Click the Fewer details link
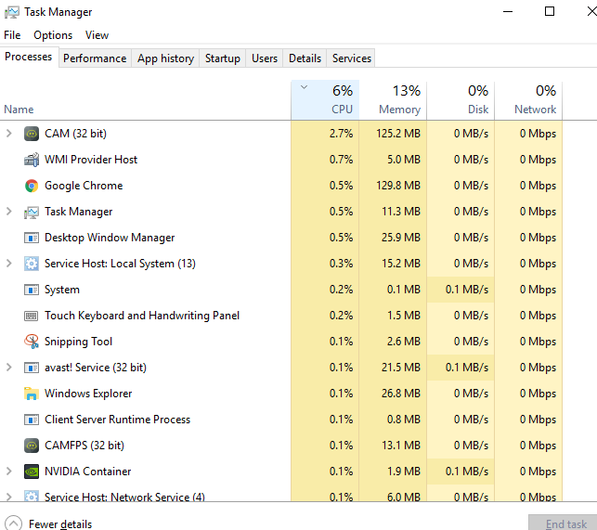The height and width of the screenshot is (530, 597). [x=60, y=524]
